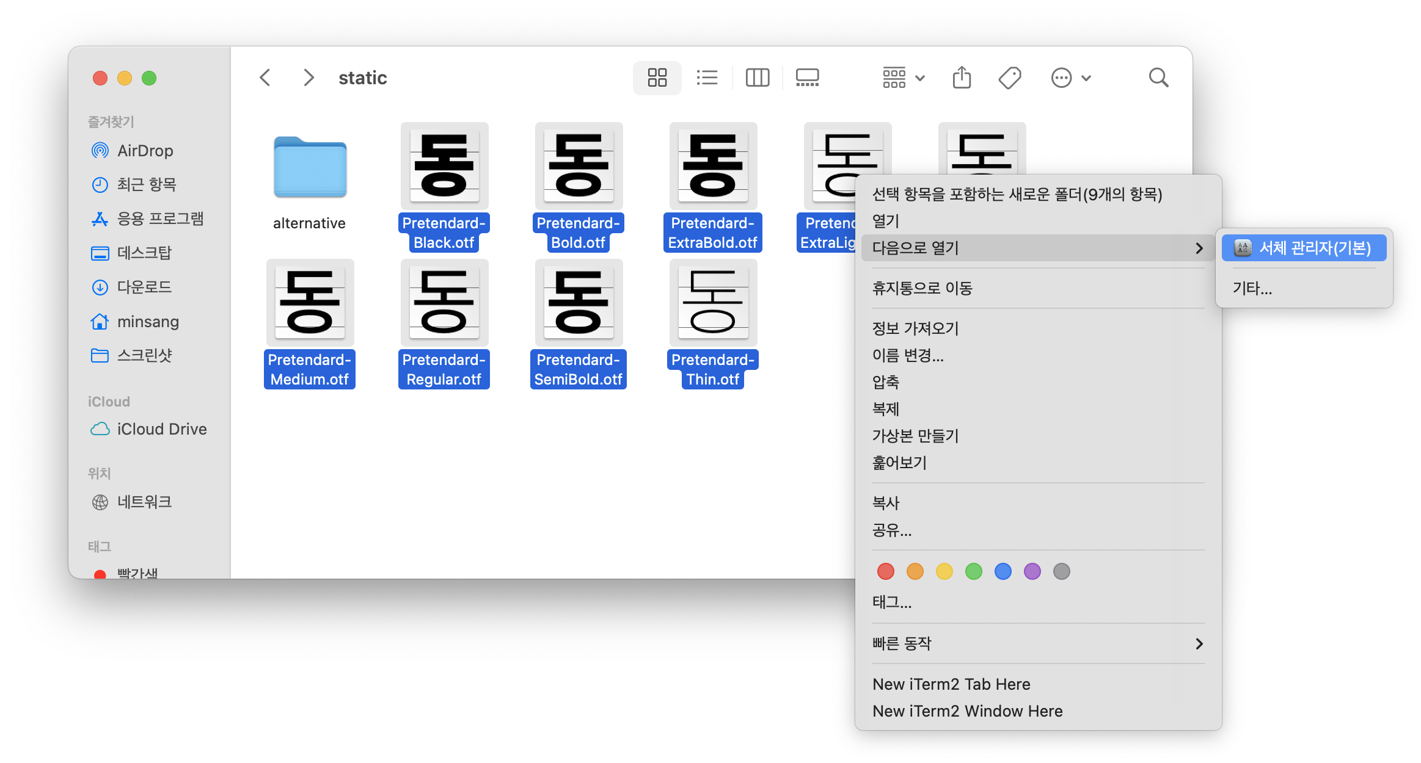Choose New iTerm2 Tab Here
Screen dimensions: 1421x763
(1038, 684)
